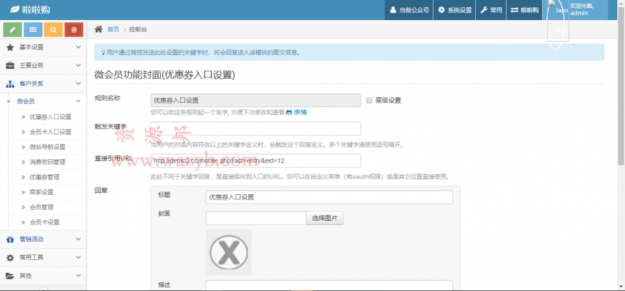Click the 描述 text field

329,285
